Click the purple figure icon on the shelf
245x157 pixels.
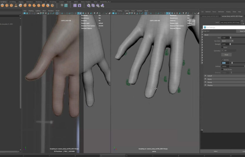(x=79, y=5)
